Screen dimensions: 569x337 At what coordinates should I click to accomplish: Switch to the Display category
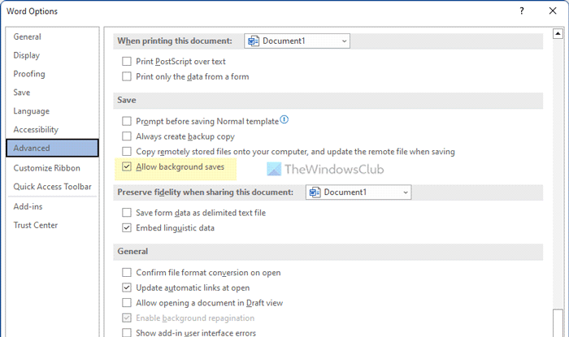(26, 55)
